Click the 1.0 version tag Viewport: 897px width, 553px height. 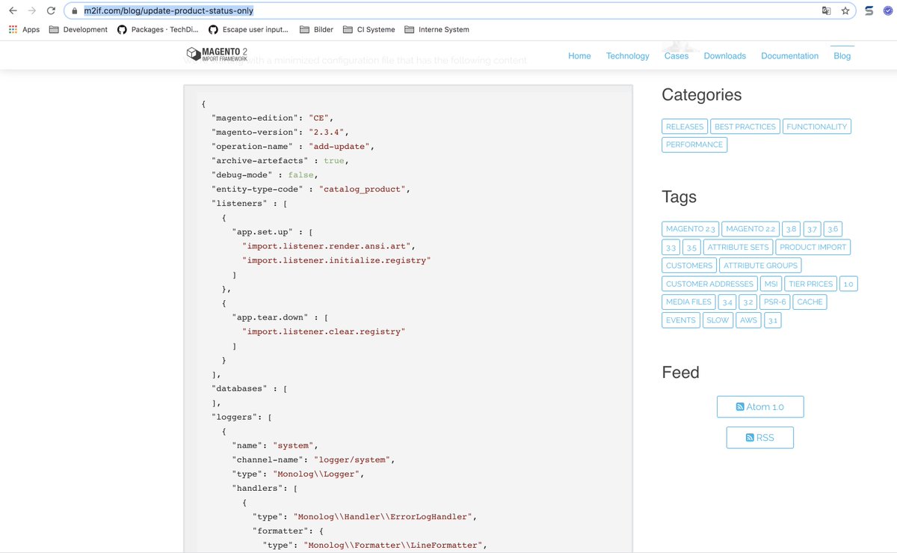[x=848, y=284]
